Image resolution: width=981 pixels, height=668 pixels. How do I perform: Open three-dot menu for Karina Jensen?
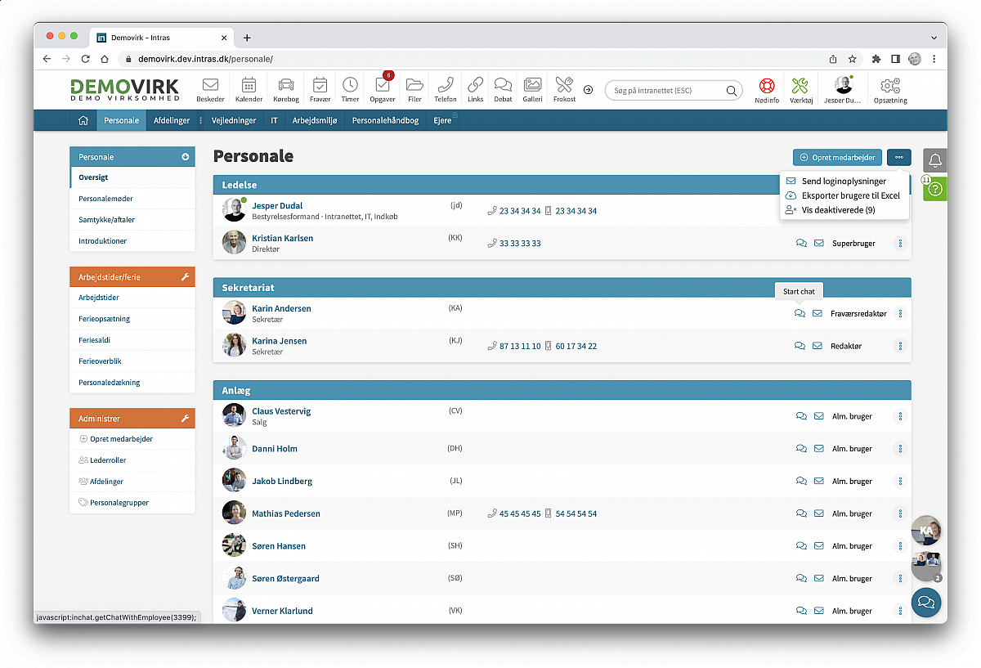(x=900, y=347)
